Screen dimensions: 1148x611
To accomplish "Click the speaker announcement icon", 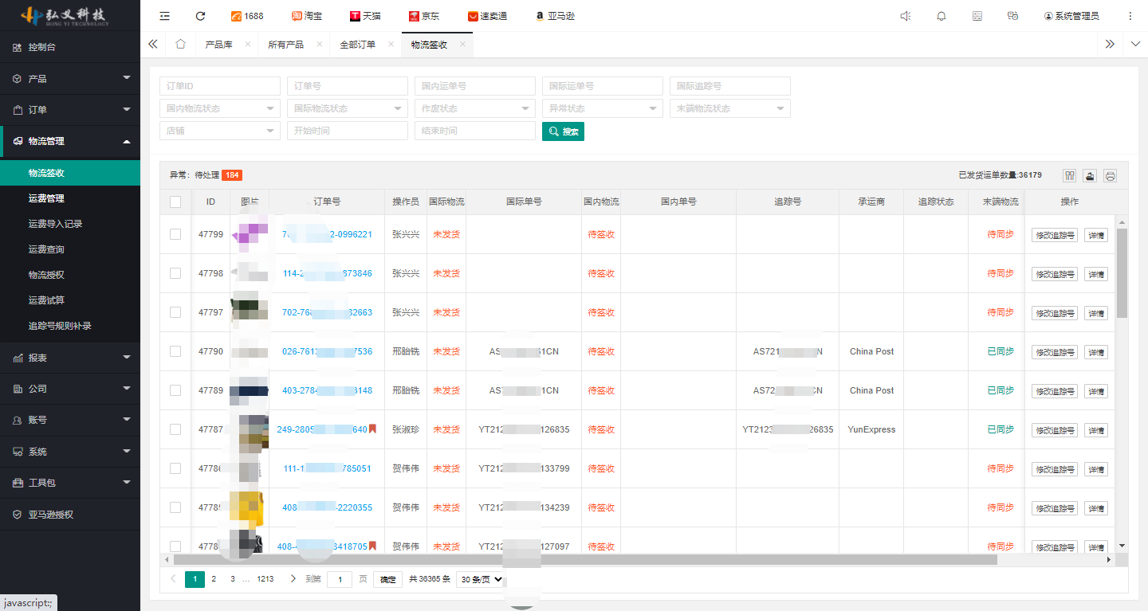I will (905, 16).
